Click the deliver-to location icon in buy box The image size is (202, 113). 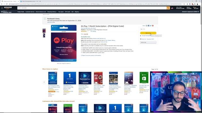click(141, 39)
